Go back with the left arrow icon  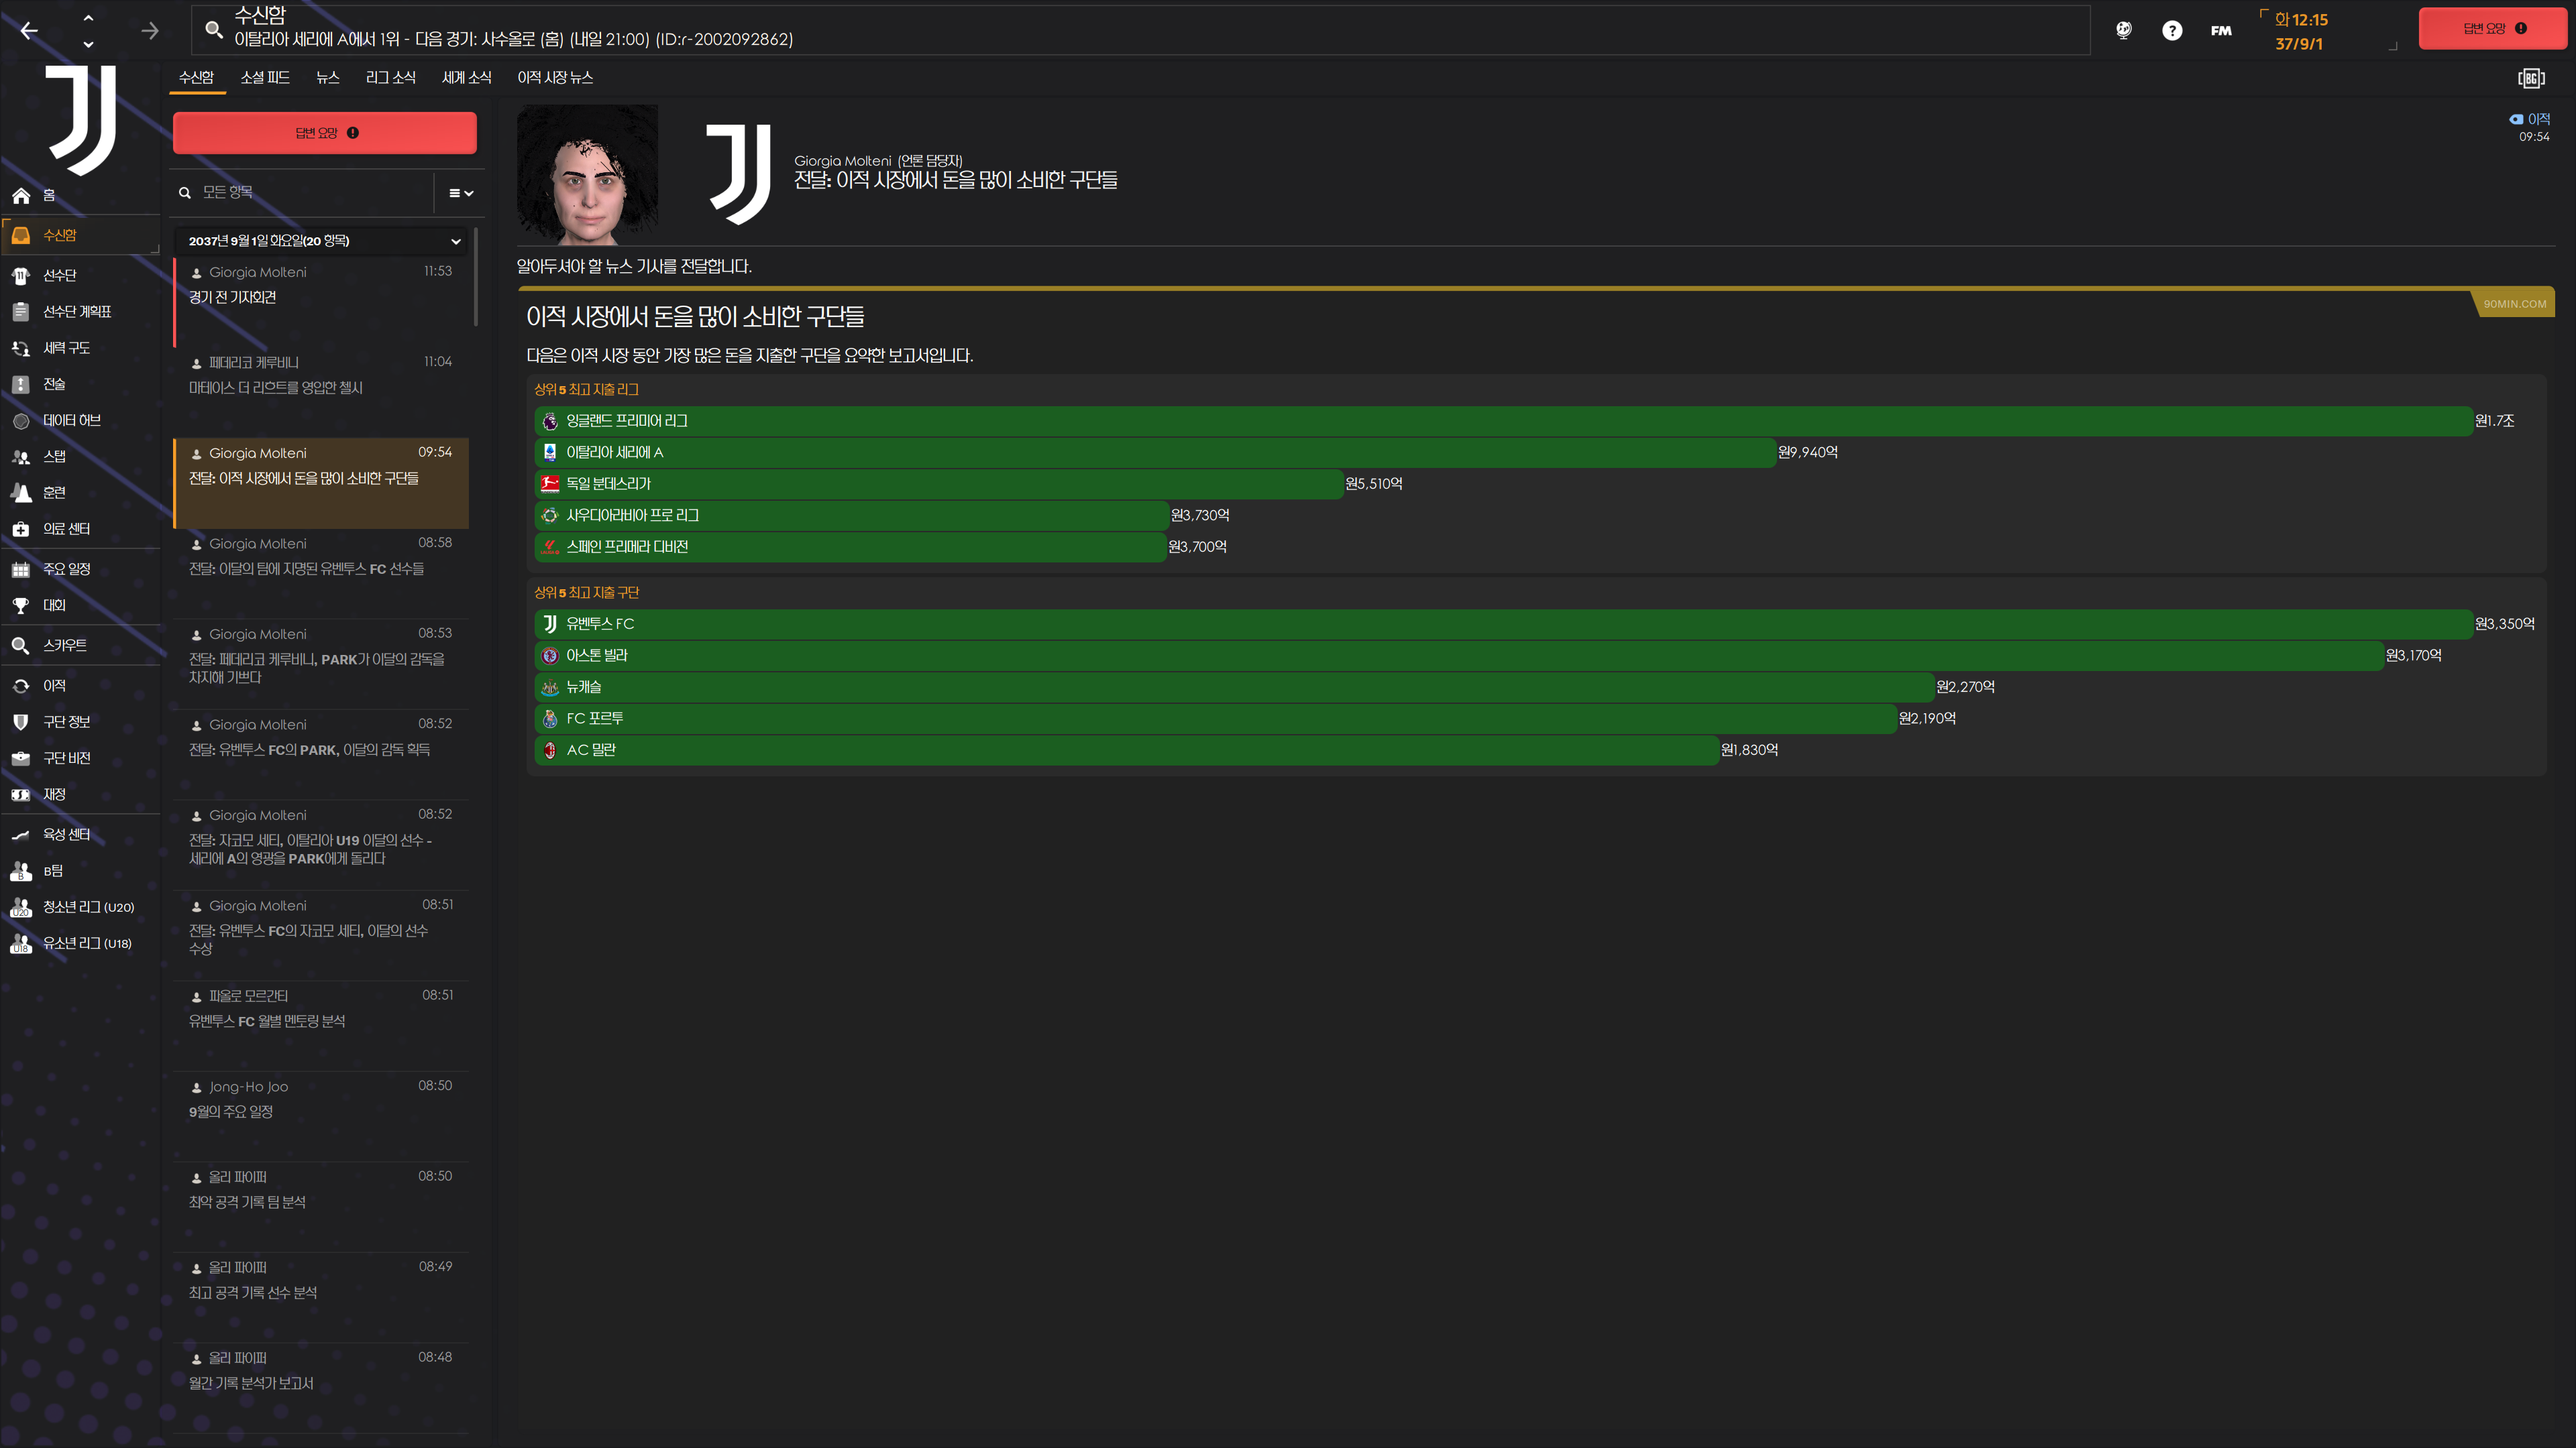click(29, 30)
